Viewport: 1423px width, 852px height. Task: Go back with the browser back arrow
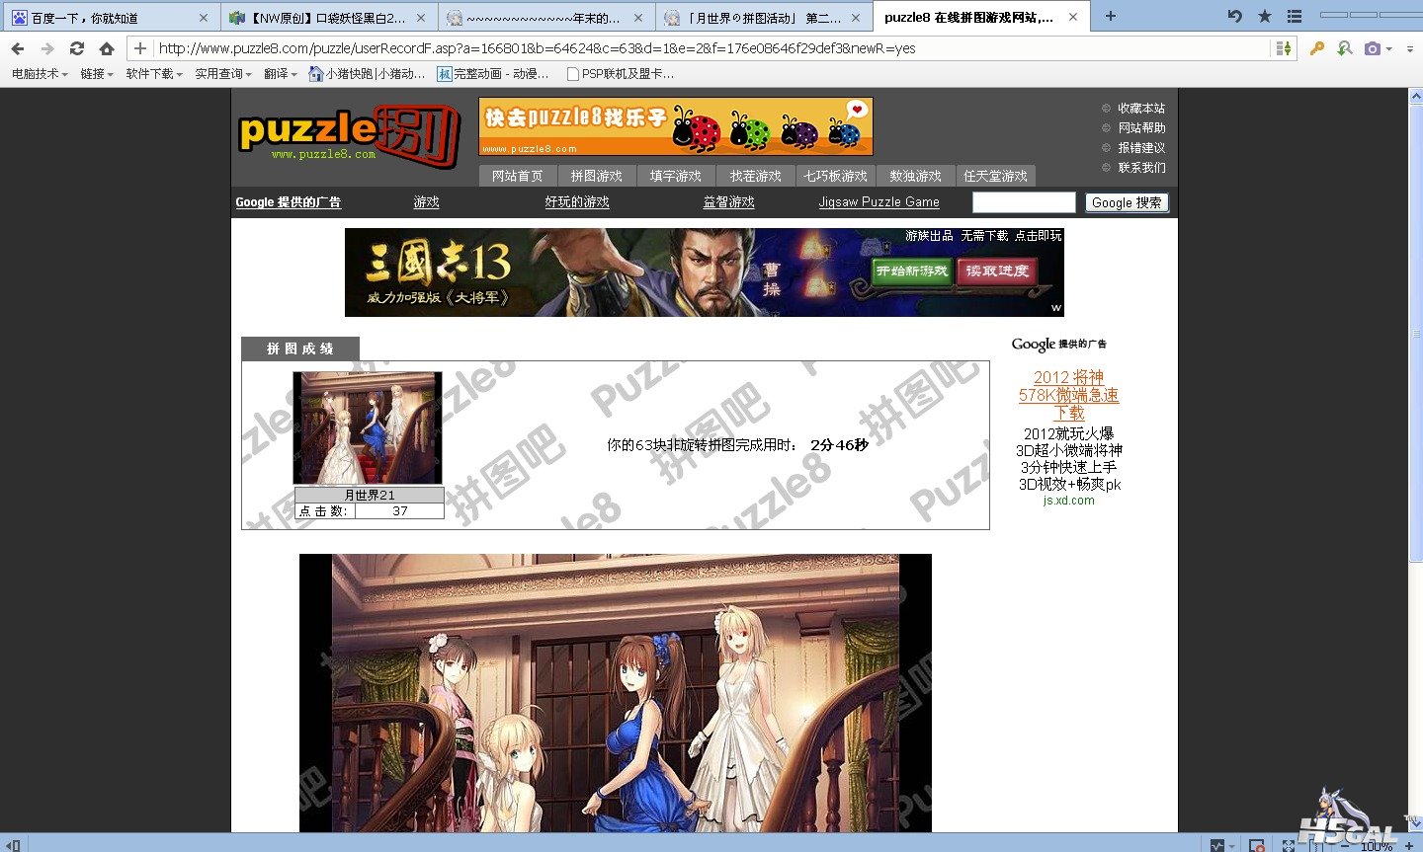click(18, 48)
